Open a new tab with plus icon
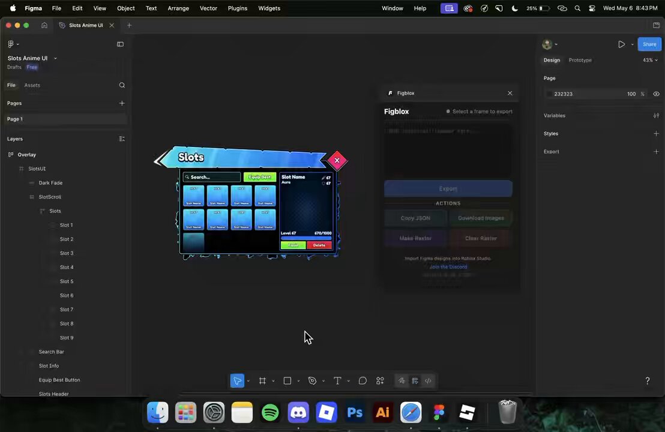The height and width of the screenshot is (432, 665). pyautogui.click(x=130, y=25)
